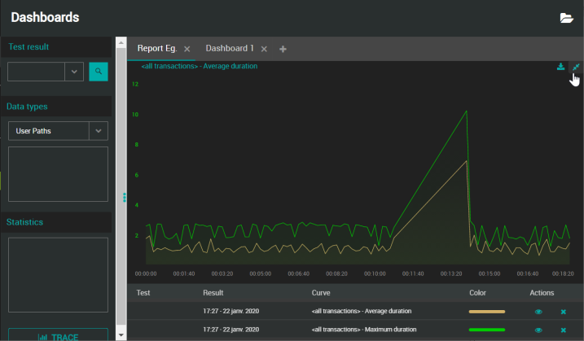Expand the User Paths dropdown arrow
The height and width of the screenshot is (341, 584).
[98, 130]
